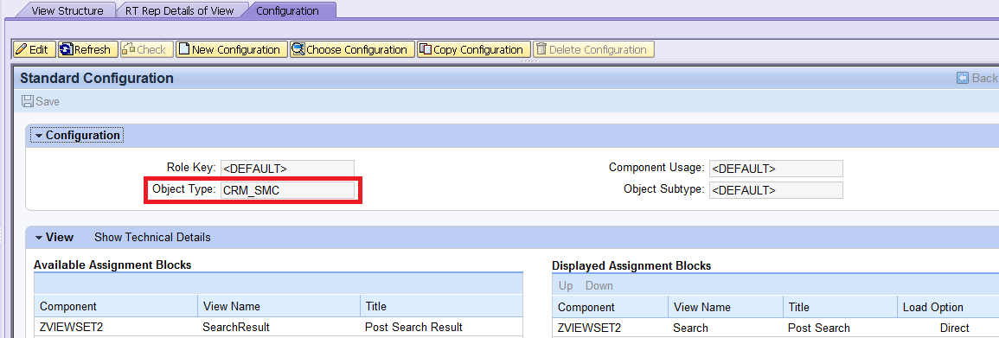Click the magnifier Choose Configuration icon
Image resolution: width=999 pixels, height=338 pixels.
tap(298, 49)
